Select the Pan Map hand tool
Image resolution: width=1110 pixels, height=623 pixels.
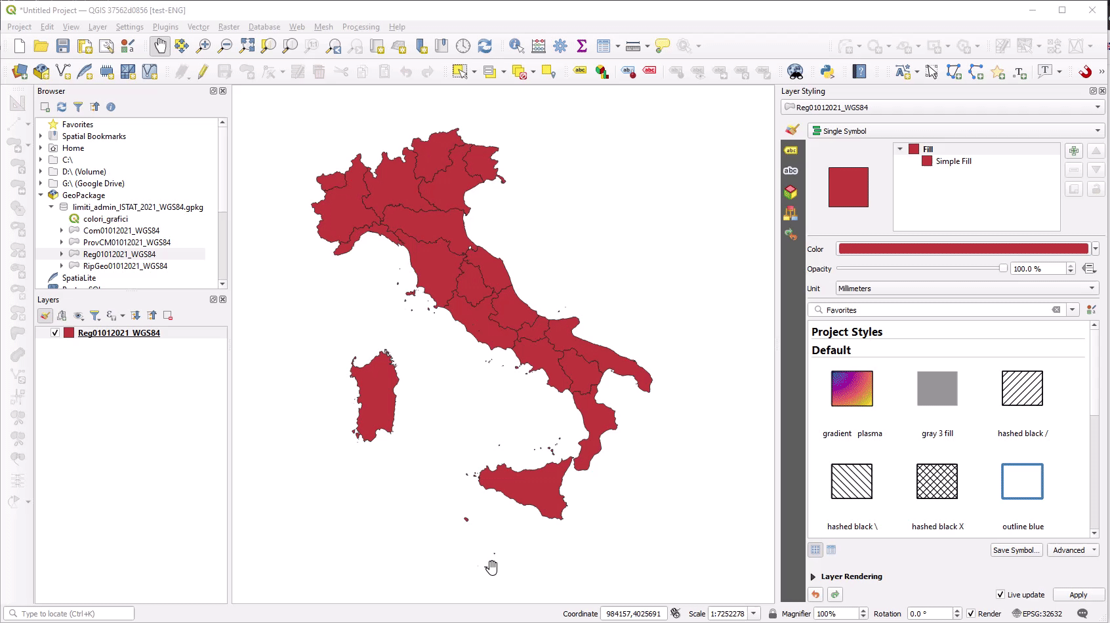159,46
